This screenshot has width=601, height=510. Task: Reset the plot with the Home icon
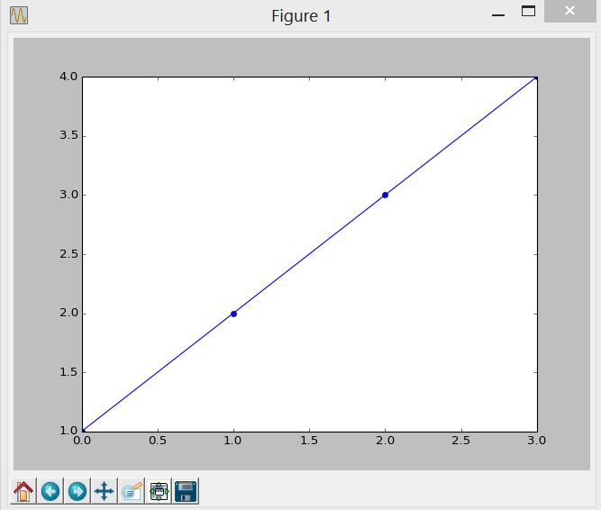[x=23, y=491]
